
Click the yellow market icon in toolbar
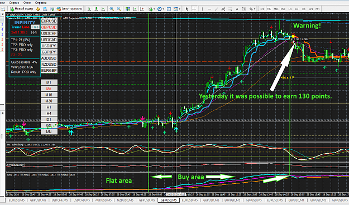click(38, 9)
